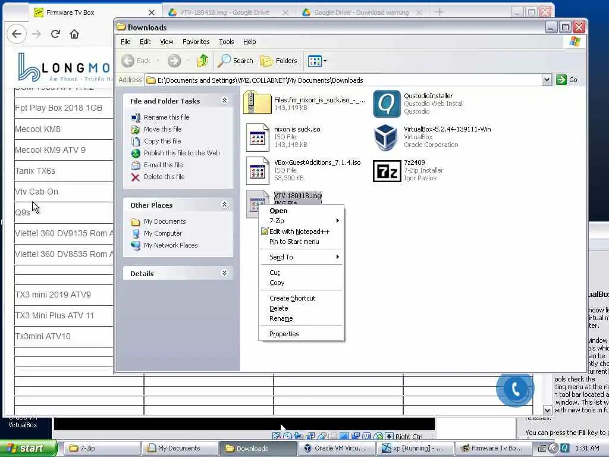The width and height of the screenshot is (609, 457).
Task: Click Vtv Cab On on the webpage
Action: tap(36, 192)
